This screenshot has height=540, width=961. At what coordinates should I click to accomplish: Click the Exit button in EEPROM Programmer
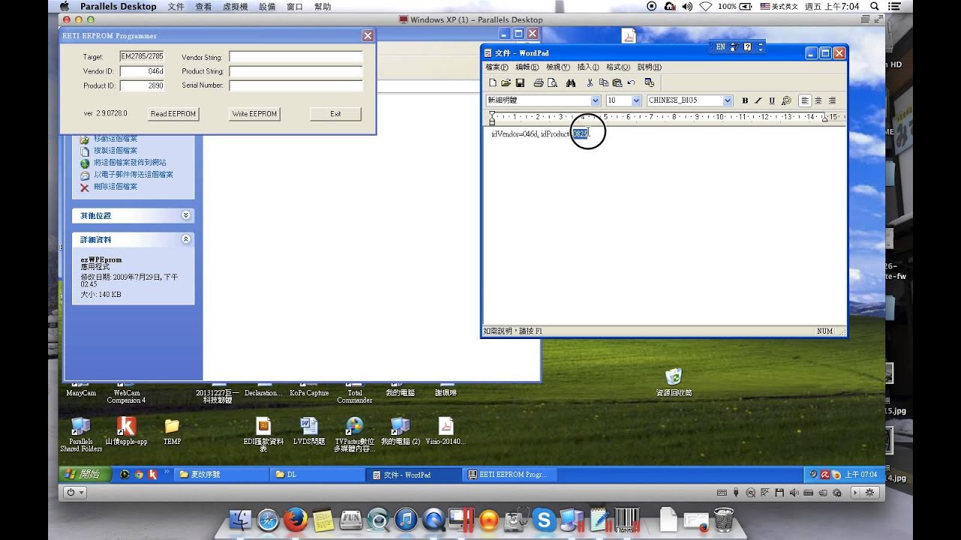(336, 114)
